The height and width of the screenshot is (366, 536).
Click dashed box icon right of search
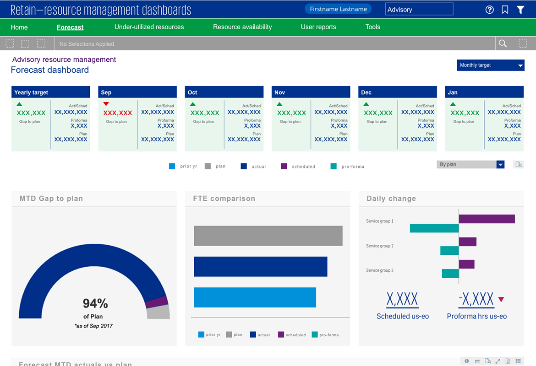[x=523, y=43]
